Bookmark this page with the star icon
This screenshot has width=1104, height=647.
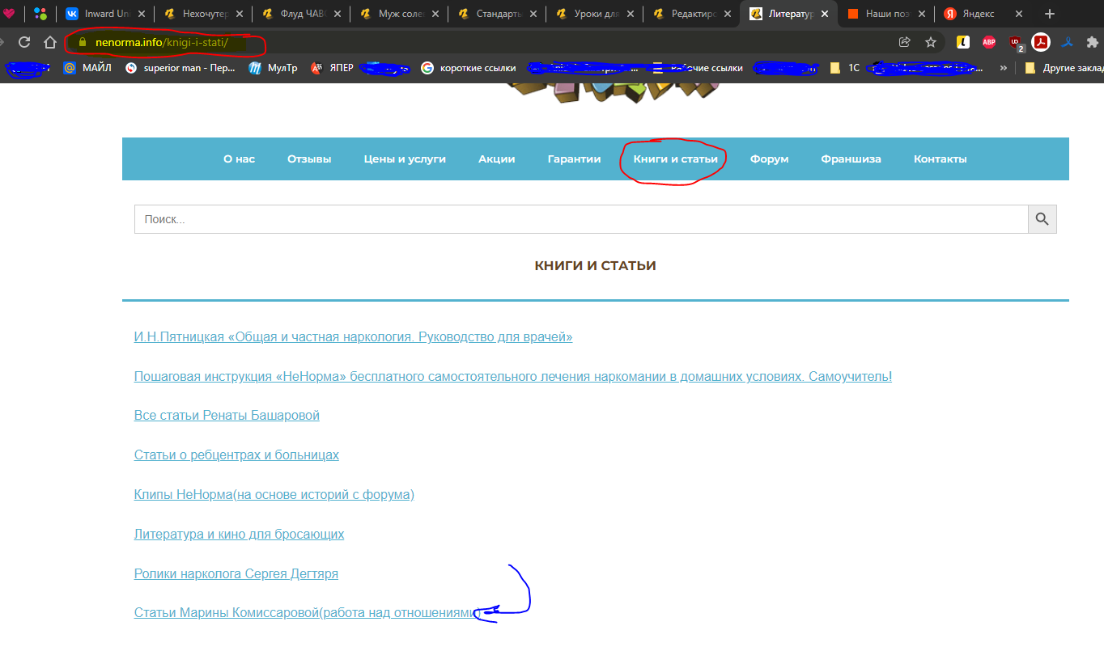[931, 42]
